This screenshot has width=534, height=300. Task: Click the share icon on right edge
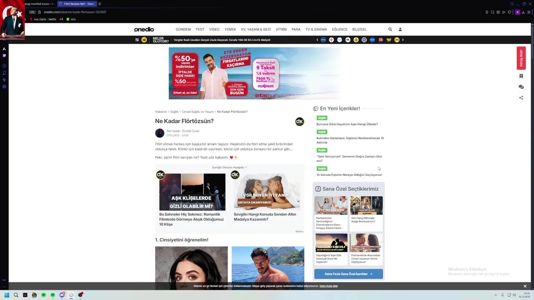click(521, 98)
